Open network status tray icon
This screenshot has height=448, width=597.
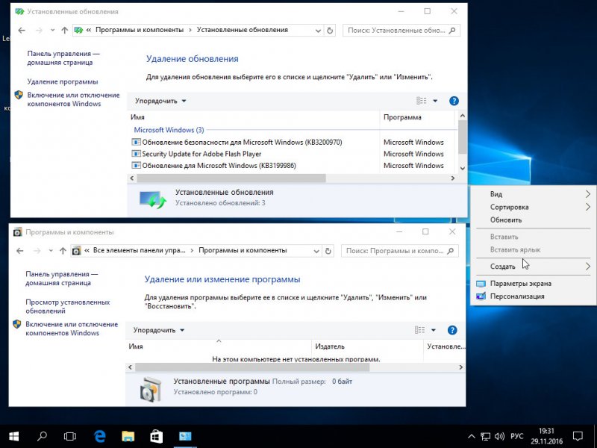tap(486, 437)
